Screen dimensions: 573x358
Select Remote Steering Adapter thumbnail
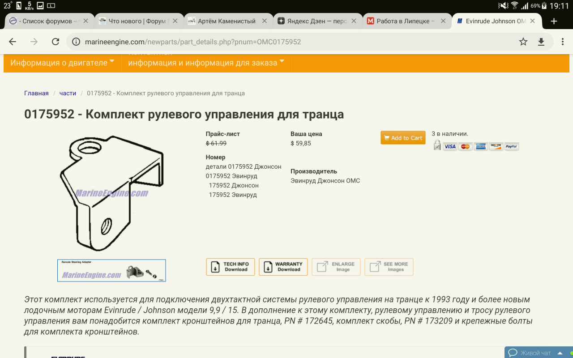[x=111, y=270]
